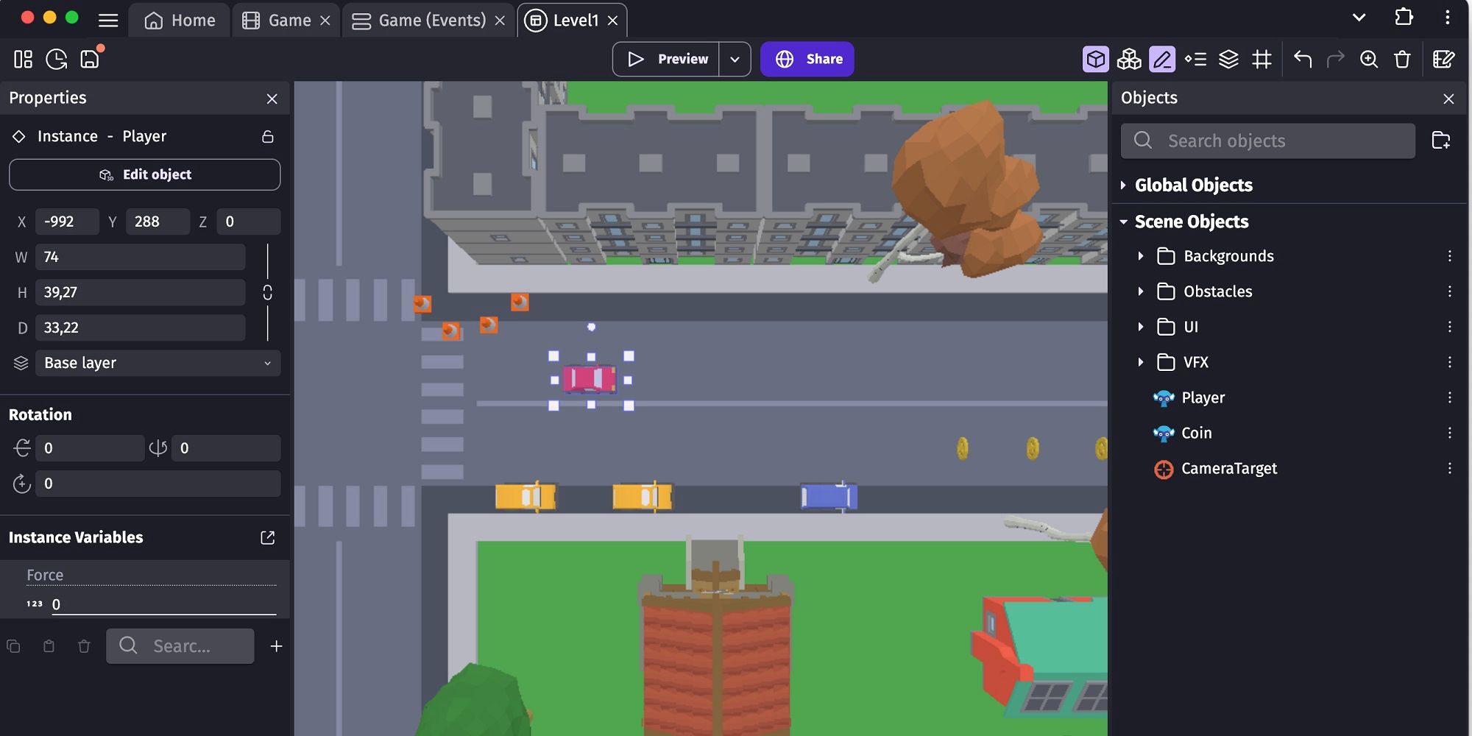This screenshot has height=736, width=1472.
Task: Collapse the Scene Objects section
Action: (x=1123, y=222)
